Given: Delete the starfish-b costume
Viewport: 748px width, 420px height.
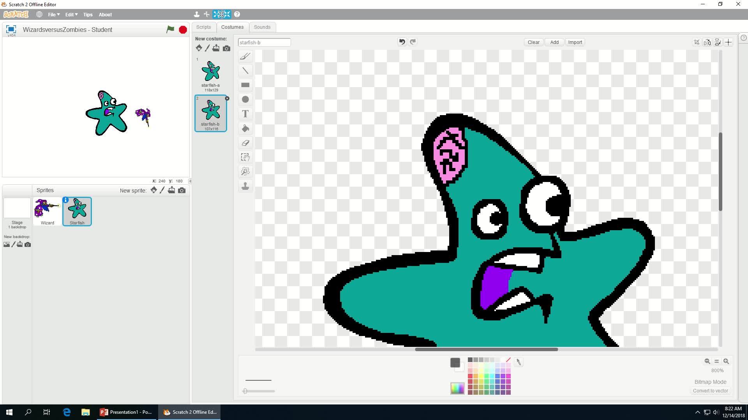Looking at the screenshot, I should point(227,98).
